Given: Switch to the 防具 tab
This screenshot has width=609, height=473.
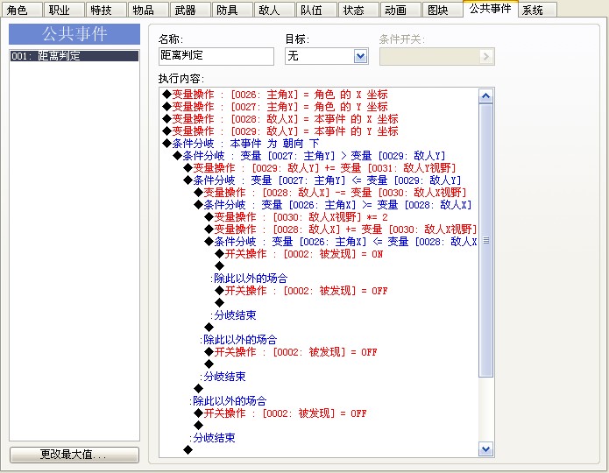Looking at the screenshot, I should 232,10.
